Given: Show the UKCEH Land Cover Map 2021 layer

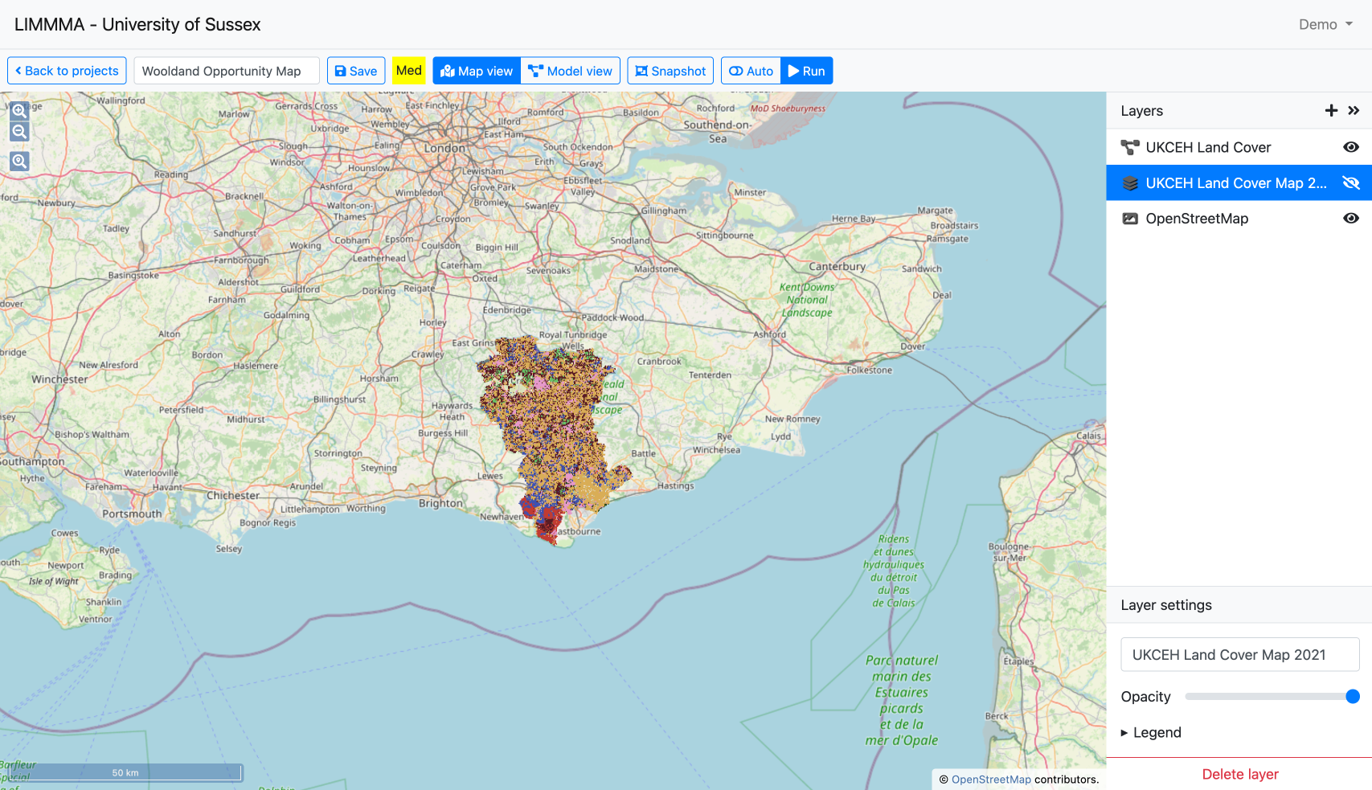Looking at the screenshot, I should (x=1351, y=183).
